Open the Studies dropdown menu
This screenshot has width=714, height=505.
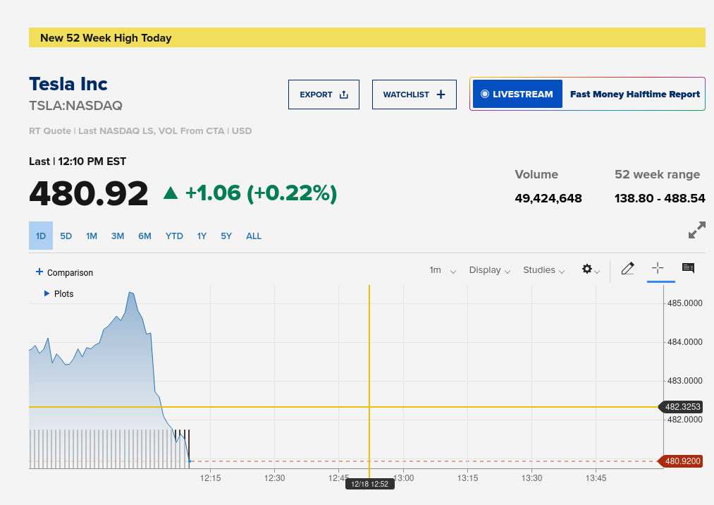point(543,270)
